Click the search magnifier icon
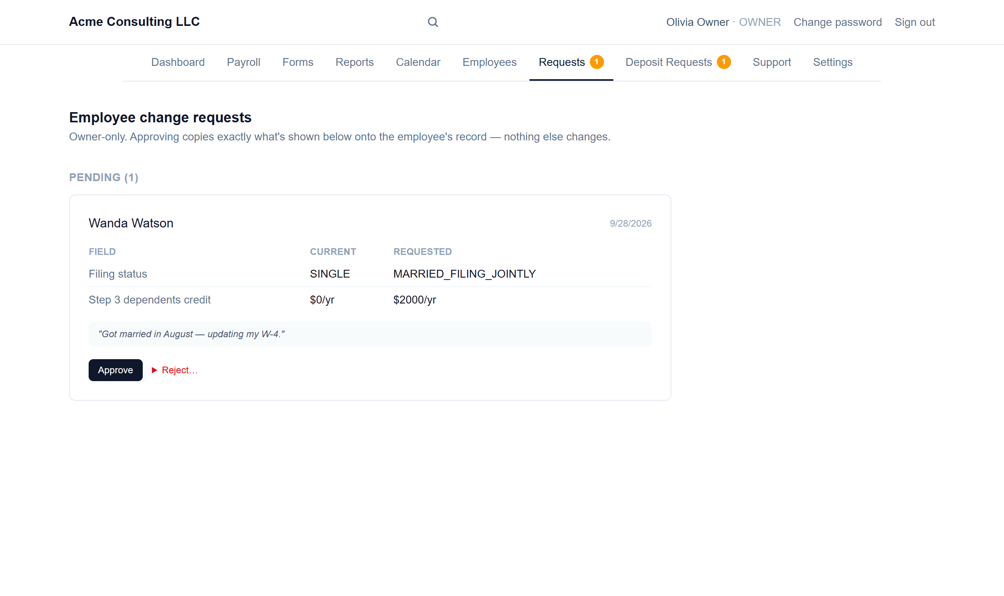 point(433,22)
